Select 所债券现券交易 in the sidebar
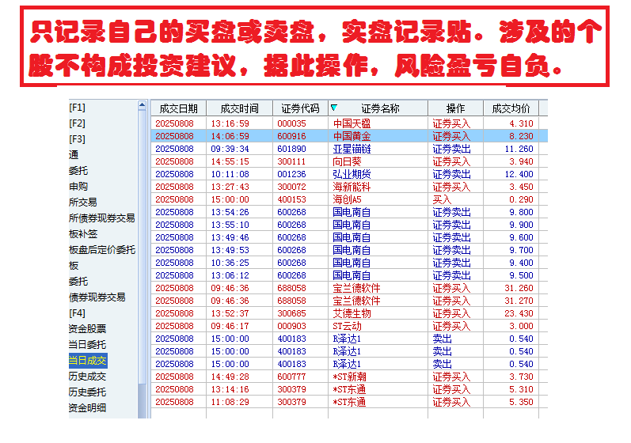 tap(102, 218)
